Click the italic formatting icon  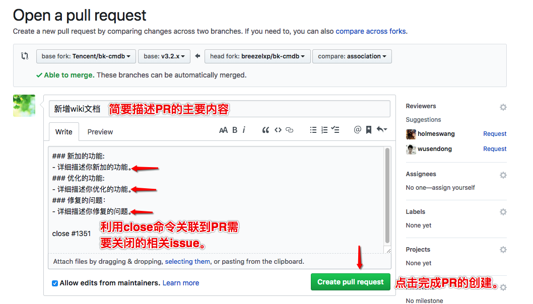244,130
